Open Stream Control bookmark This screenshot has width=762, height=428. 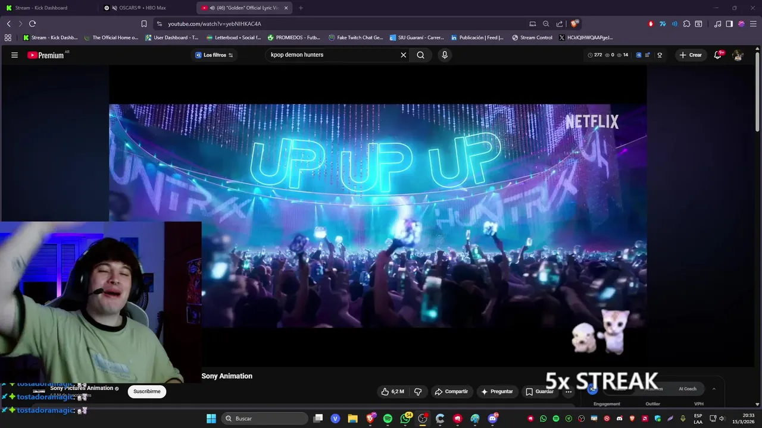pyautogui.click(x=532, y=37)
